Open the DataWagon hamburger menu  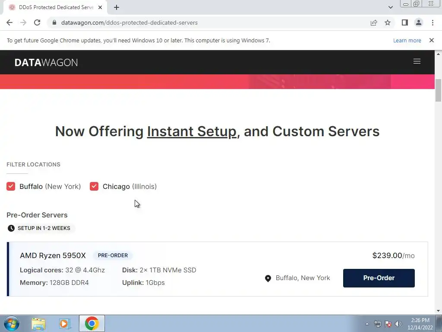417,61
